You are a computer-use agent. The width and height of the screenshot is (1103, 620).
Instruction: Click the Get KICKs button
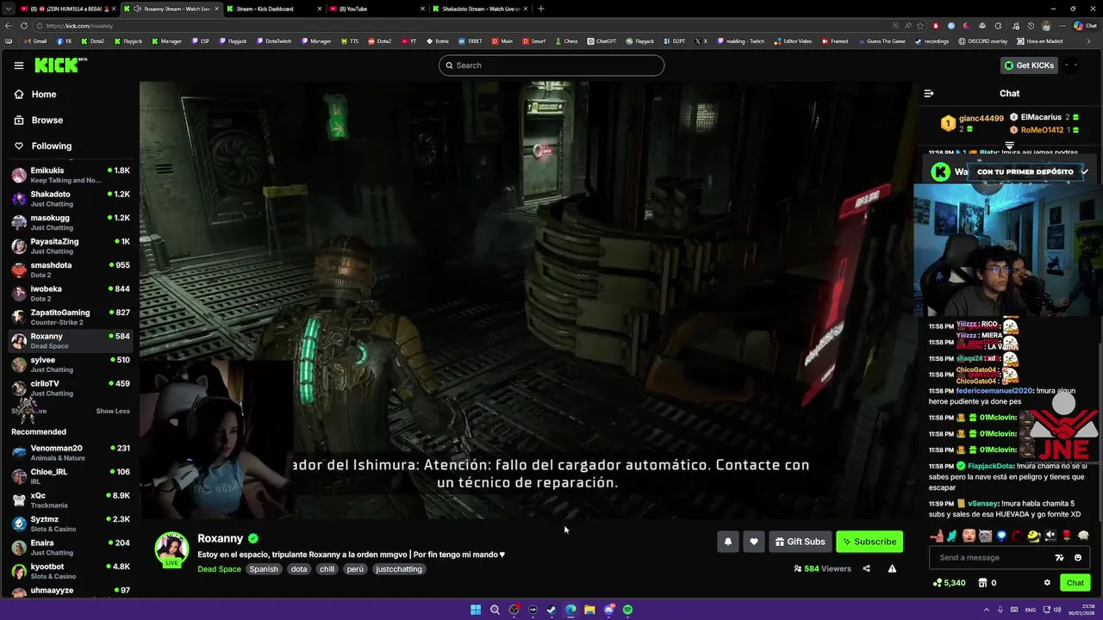click(1029, 65)
